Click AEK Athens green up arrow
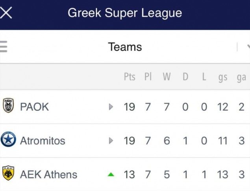The height and width of the screenshot is (191, 250). point(111,174)
